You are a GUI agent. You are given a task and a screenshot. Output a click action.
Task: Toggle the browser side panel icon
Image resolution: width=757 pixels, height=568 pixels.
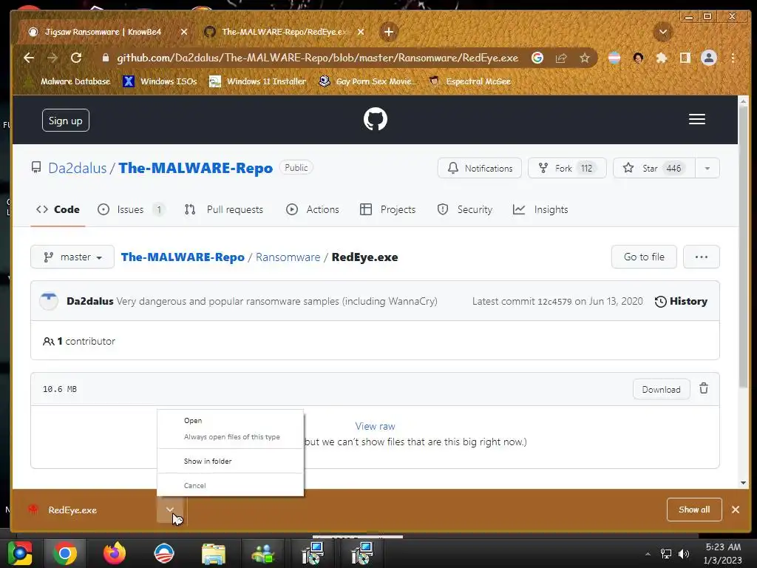(685, 58)
